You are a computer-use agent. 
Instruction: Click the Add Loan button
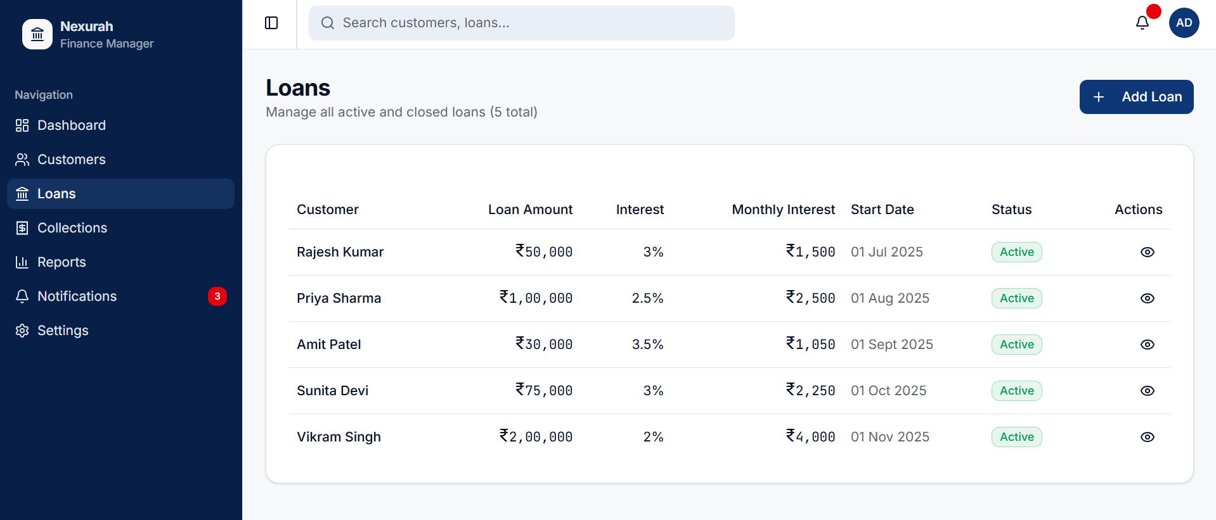coord(1136,97)
